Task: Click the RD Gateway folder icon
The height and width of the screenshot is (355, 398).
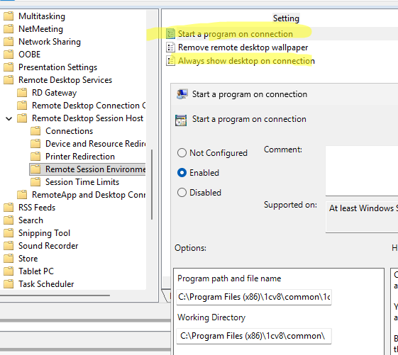Action: coord(22,93)
